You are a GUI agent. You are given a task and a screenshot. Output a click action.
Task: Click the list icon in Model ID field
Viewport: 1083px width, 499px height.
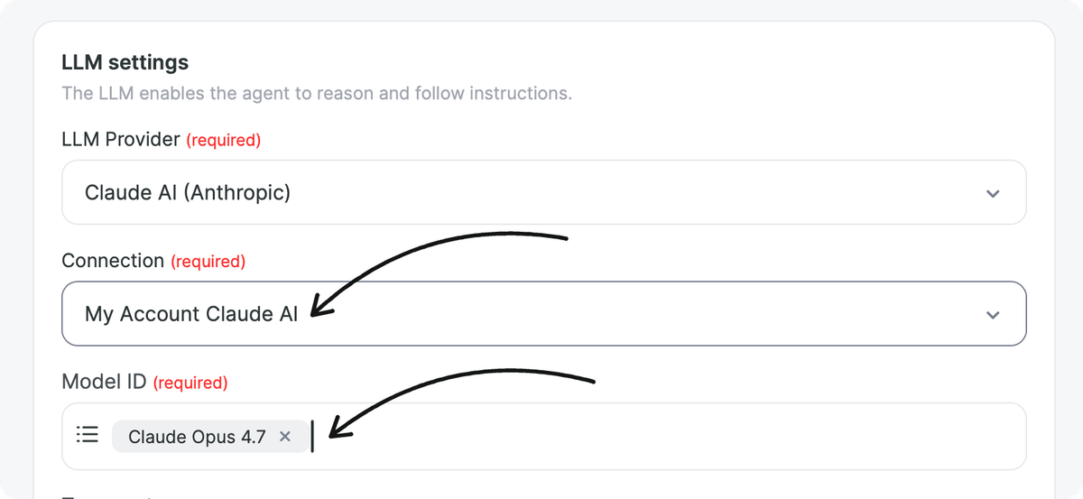click(x=87, y=436)
